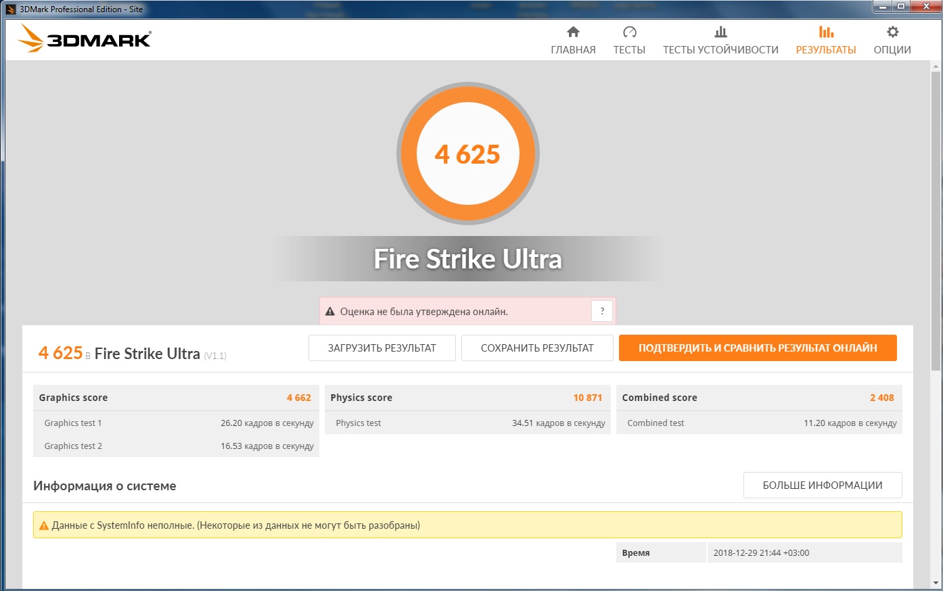Viewport: 943px width, 591px height.
Task: Click the Physics score label
Action: [361, 398]
